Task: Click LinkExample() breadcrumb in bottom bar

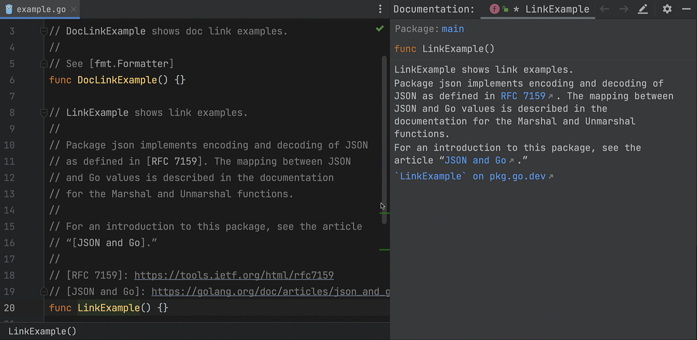Action: [42, 331]
